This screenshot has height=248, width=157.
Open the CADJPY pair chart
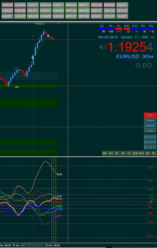coord(33,5)
